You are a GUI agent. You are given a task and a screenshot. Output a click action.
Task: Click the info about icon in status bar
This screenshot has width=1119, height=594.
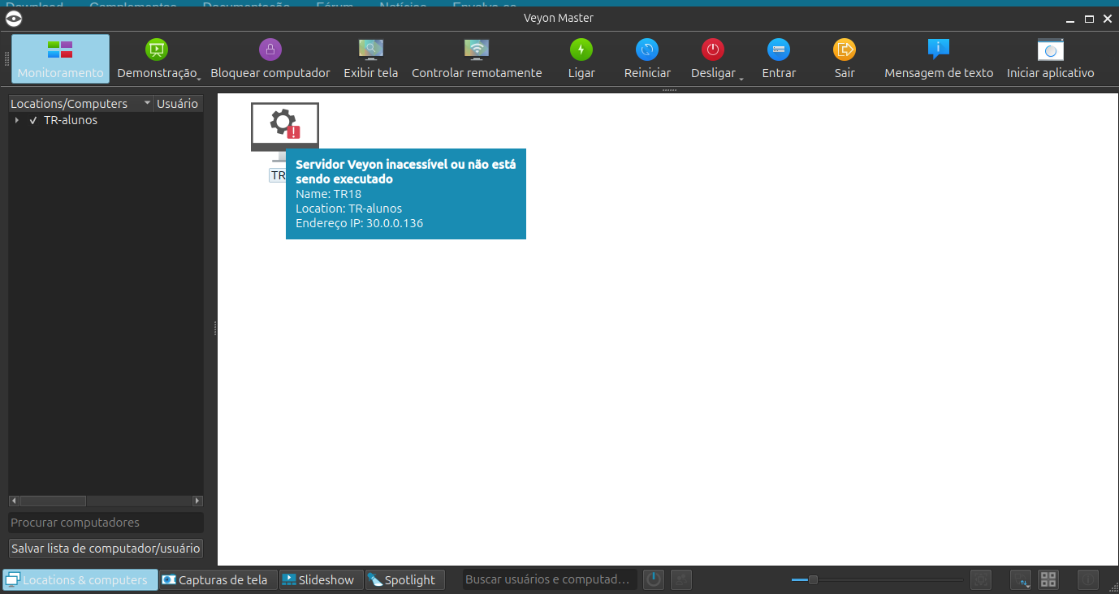click(1088, 579)
